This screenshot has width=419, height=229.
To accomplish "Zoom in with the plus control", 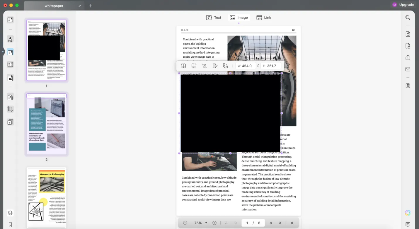I will (x=214, y=223).
